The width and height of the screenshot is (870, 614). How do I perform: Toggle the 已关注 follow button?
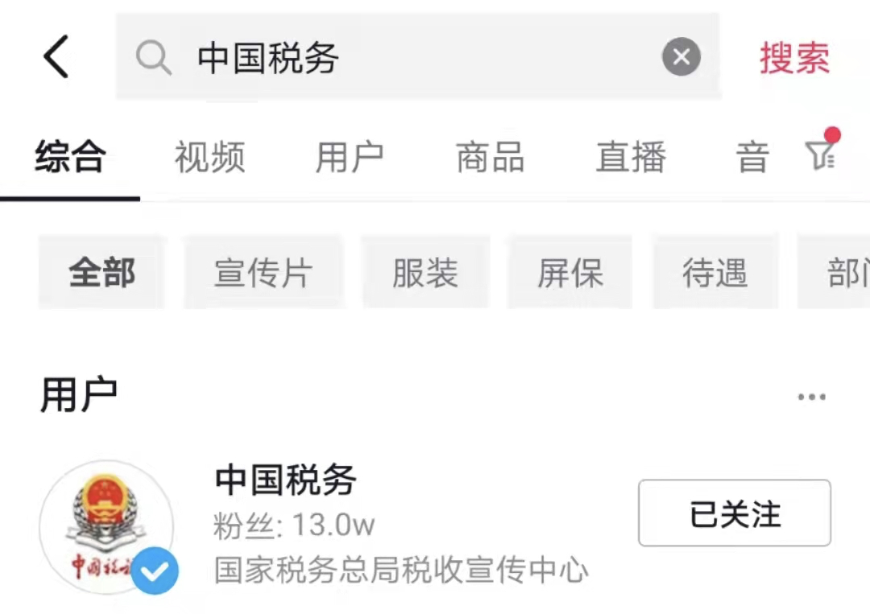point(735,513)
